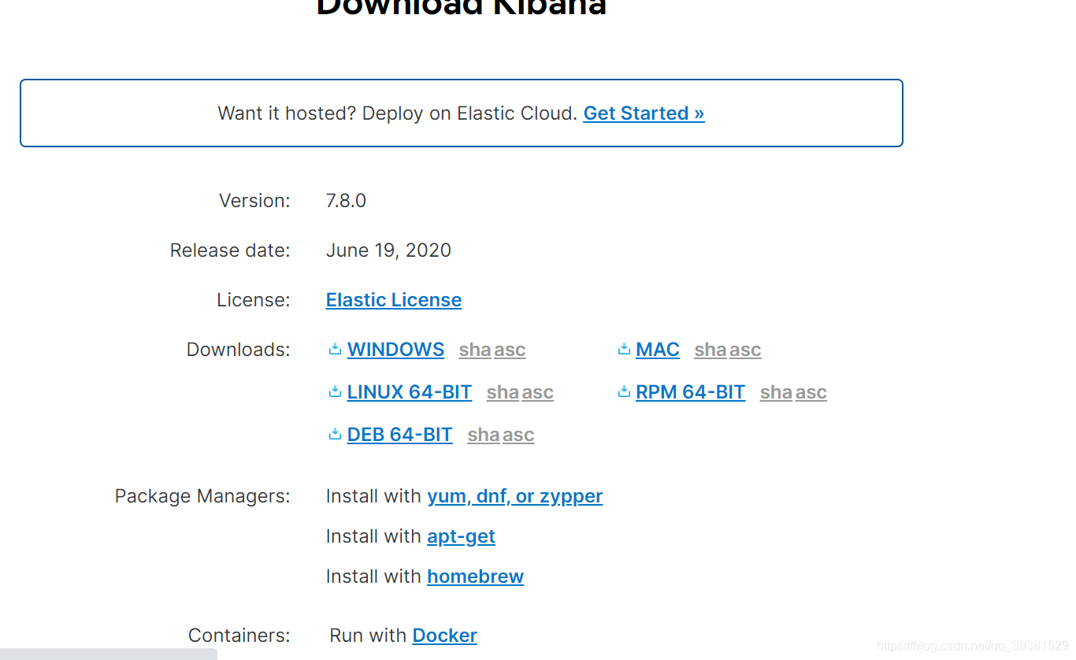This screenshot has width=1076, height=660.
Task: Open asc signature for WINDOWS
Action: 510,350
